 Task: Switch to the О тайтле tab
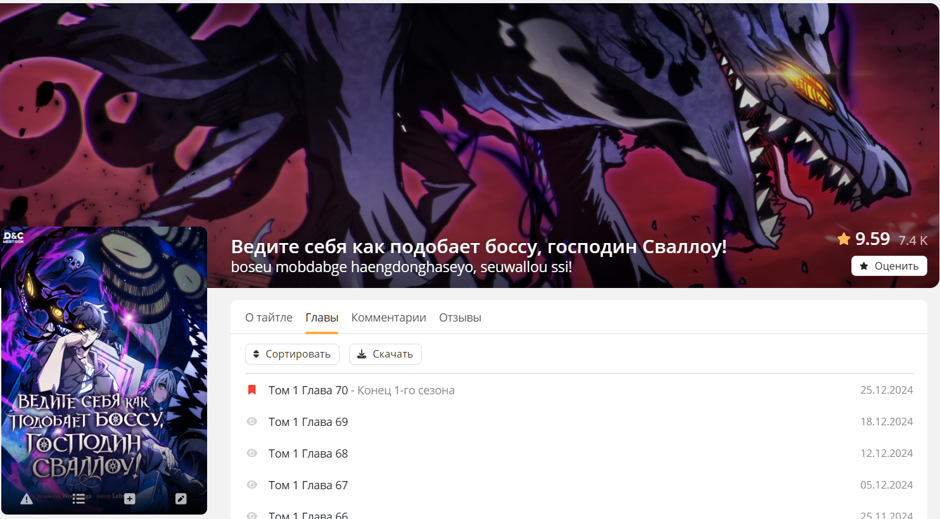269,317
